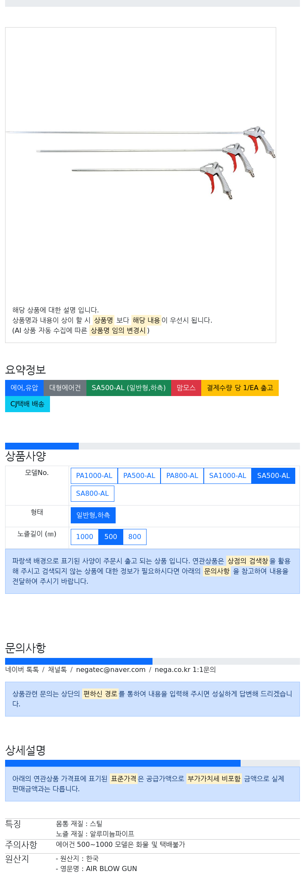Set nozzle length to 500
Image resolution: width=305 pixels, height=874 pixels.
click(x=111, y=537)
